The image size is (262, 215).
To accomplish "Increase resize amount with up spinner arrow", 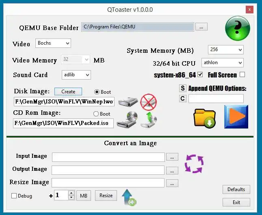I will [71, 193].
